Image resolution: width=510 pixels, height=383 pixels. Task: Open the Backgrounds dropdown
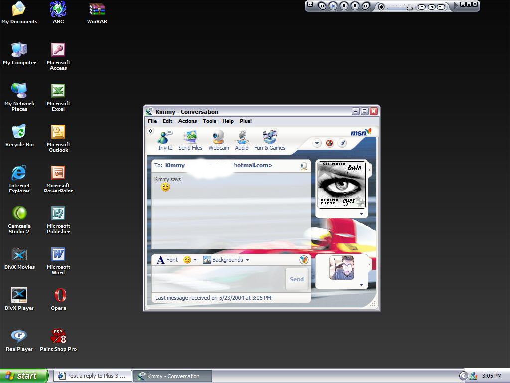pyautogui.click(x=226, y=260)
